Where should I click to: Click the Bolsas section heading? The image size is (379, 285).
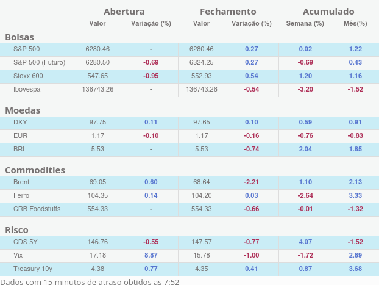19,37
